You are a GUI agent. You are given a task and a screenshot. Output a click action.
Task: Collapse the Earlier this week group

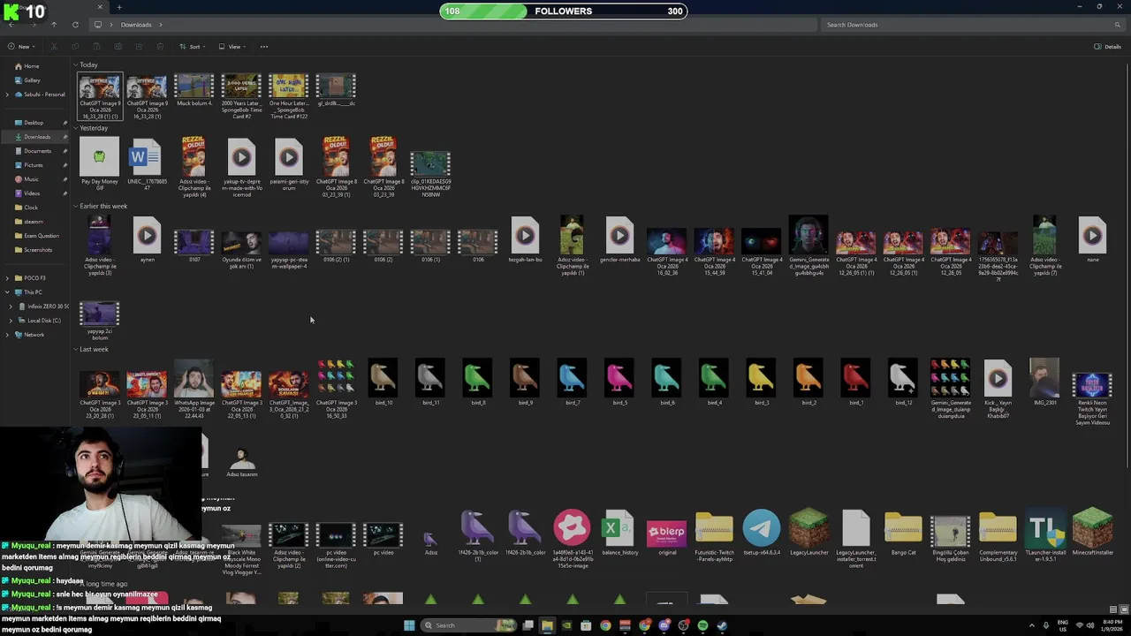tap(75, 207)
